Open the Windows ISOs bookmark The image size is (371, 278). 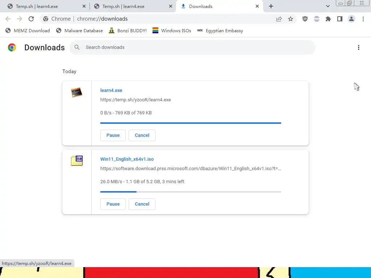pyautogui.click(x=172, y=31)
